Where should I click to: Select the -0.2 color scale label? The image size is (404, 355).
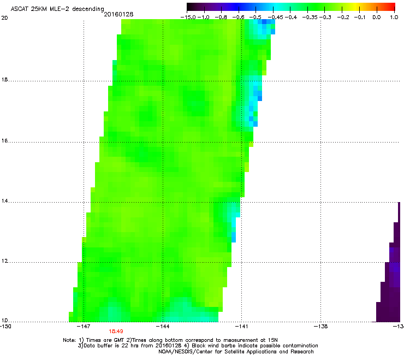click(x=343, y=17)
